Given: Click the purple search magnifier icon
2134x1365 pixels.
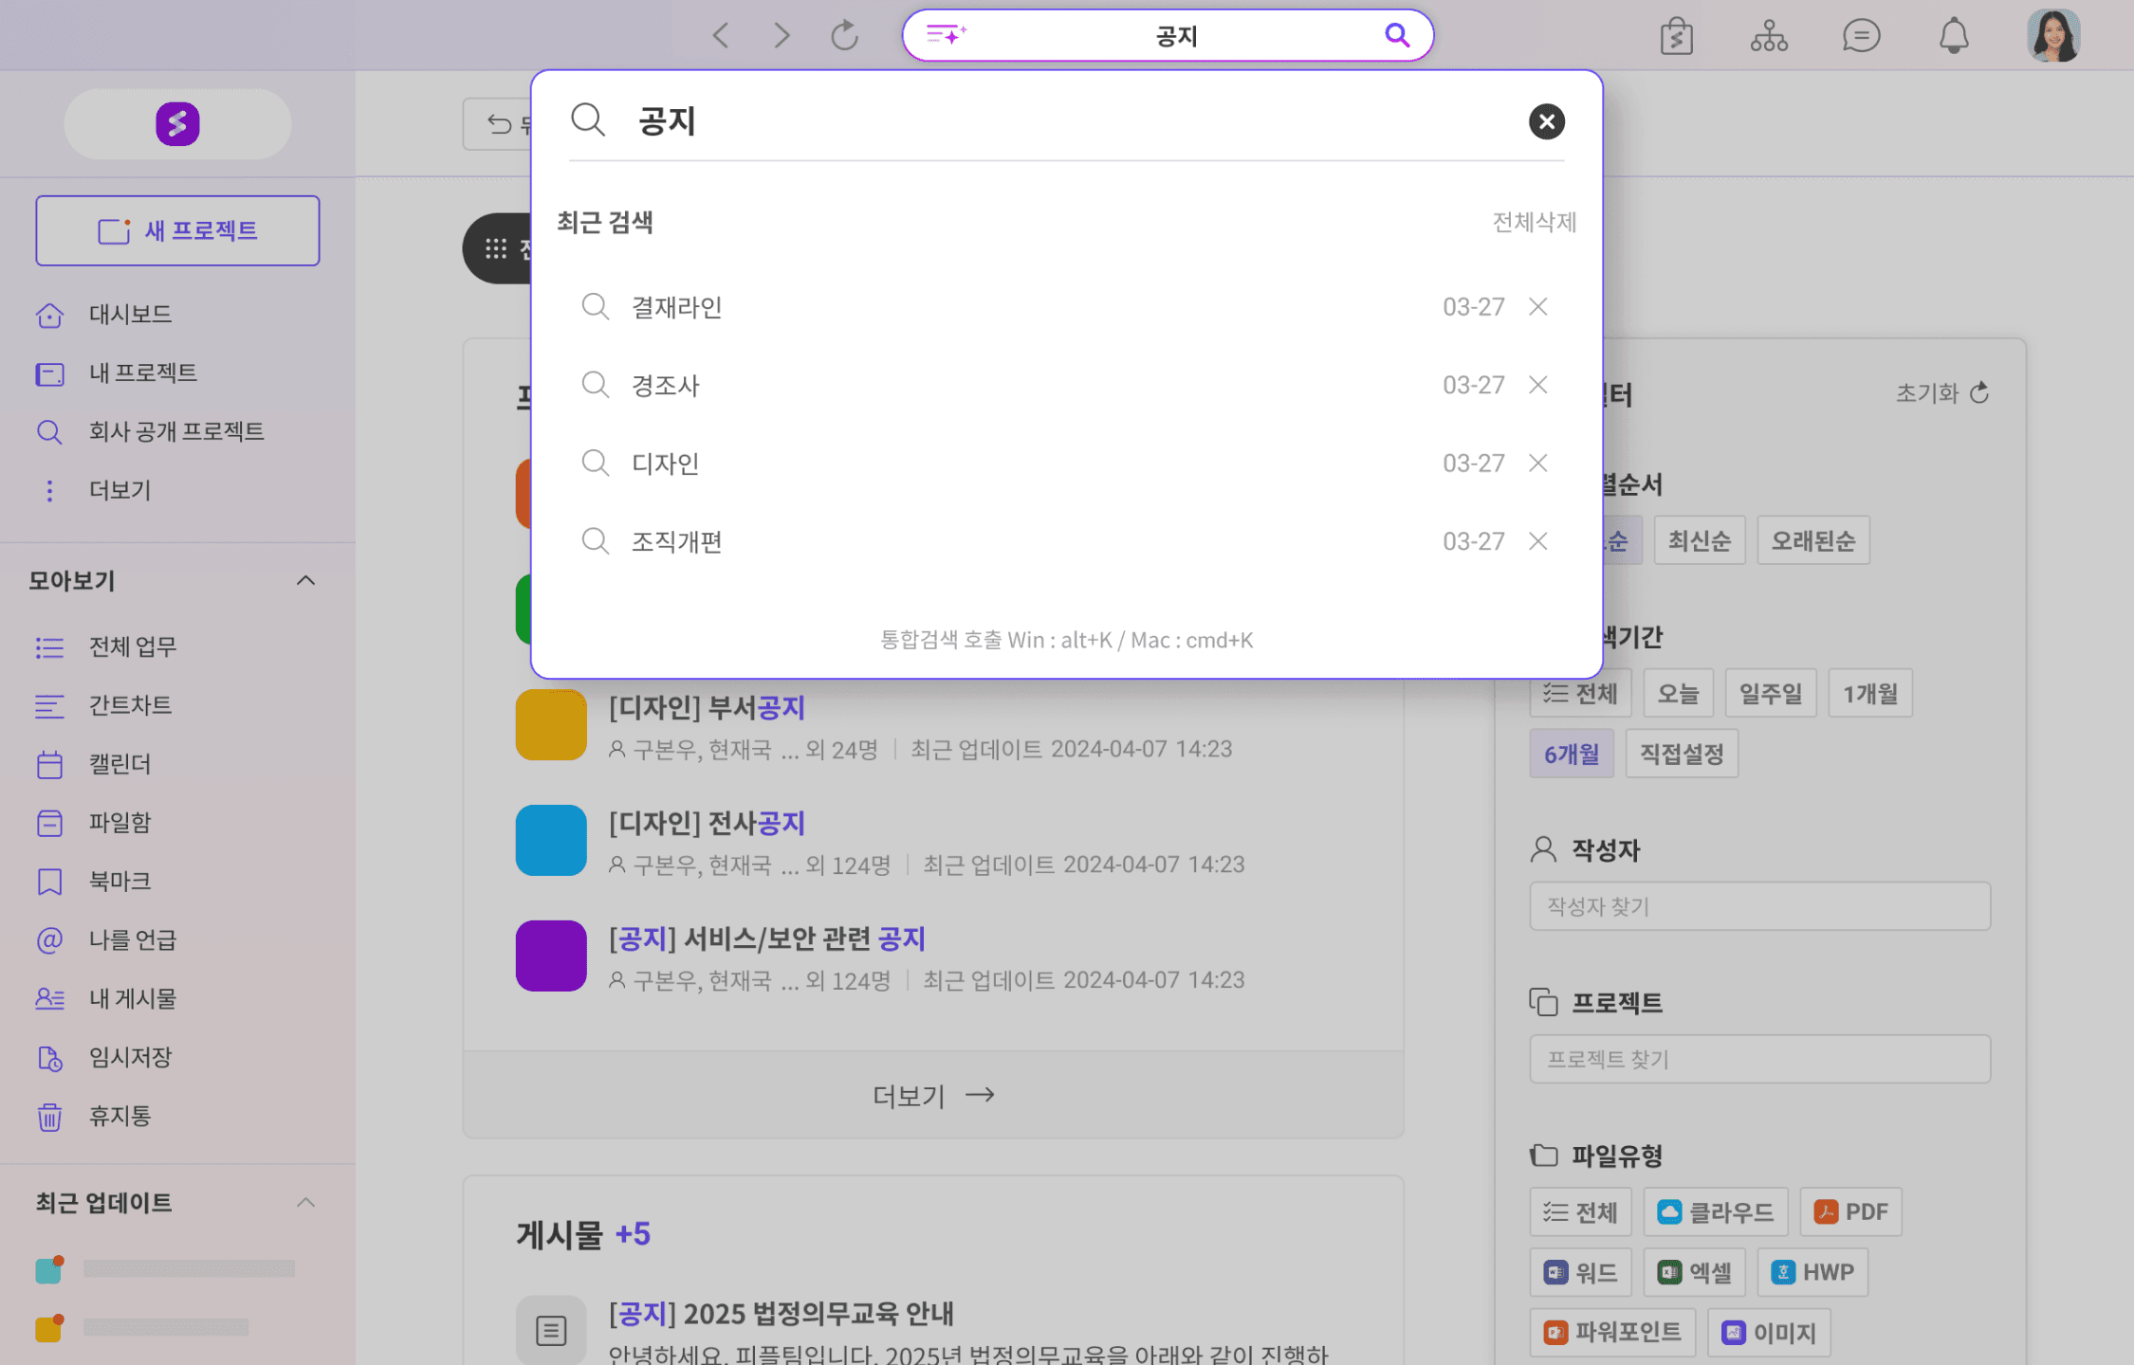Looking at the screenshot, I should point(1396,35).
